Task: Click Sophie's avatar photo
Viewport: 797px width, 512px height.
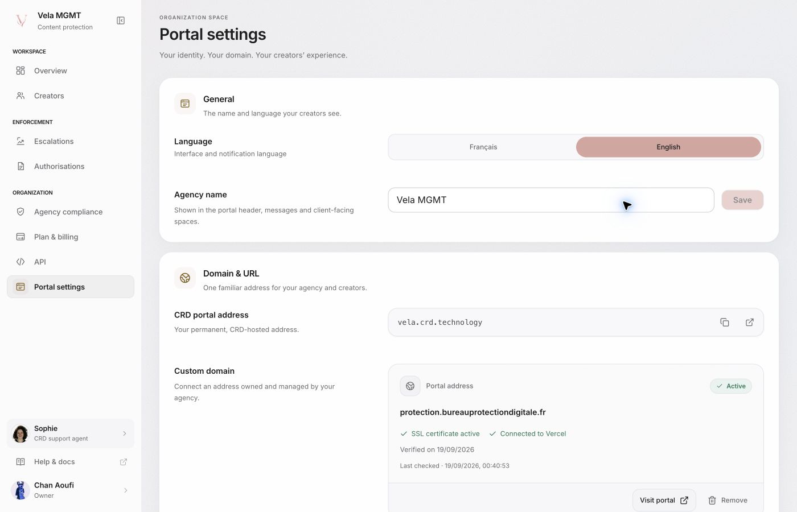Action: [20, 433]
